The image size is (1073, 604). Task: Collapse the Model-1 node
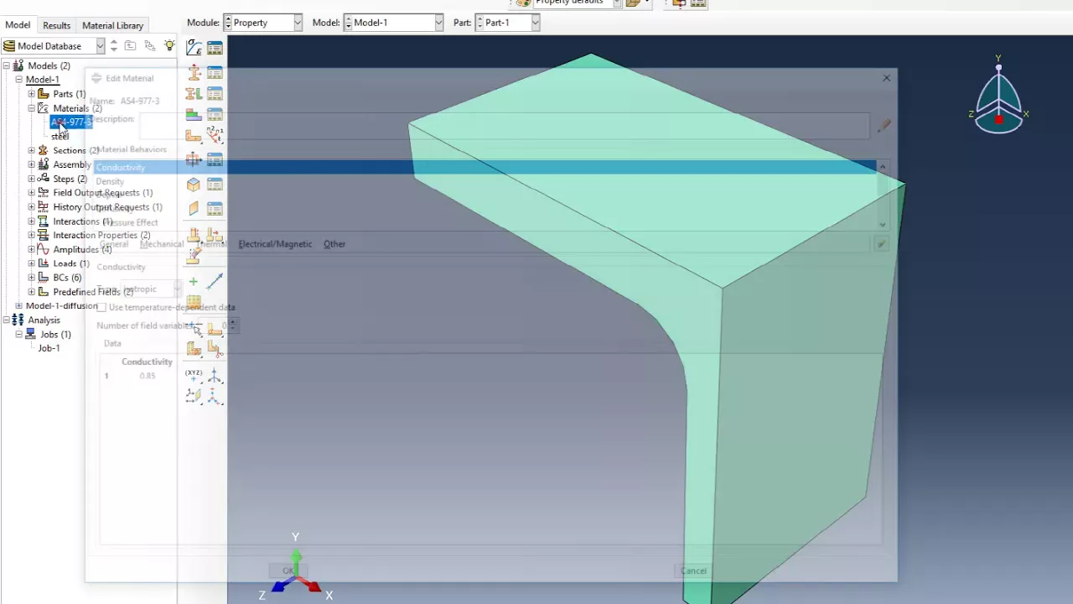tap(18, 80)
